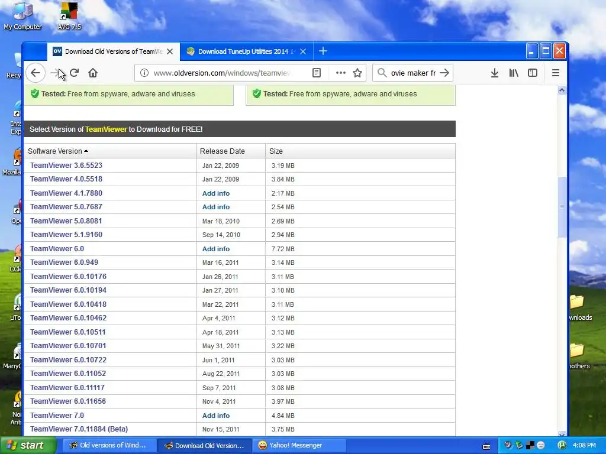The height and width of the screenshot is (454, 606).
Task: Click the yellow TeamViewer text in heading
Action: 106,129
